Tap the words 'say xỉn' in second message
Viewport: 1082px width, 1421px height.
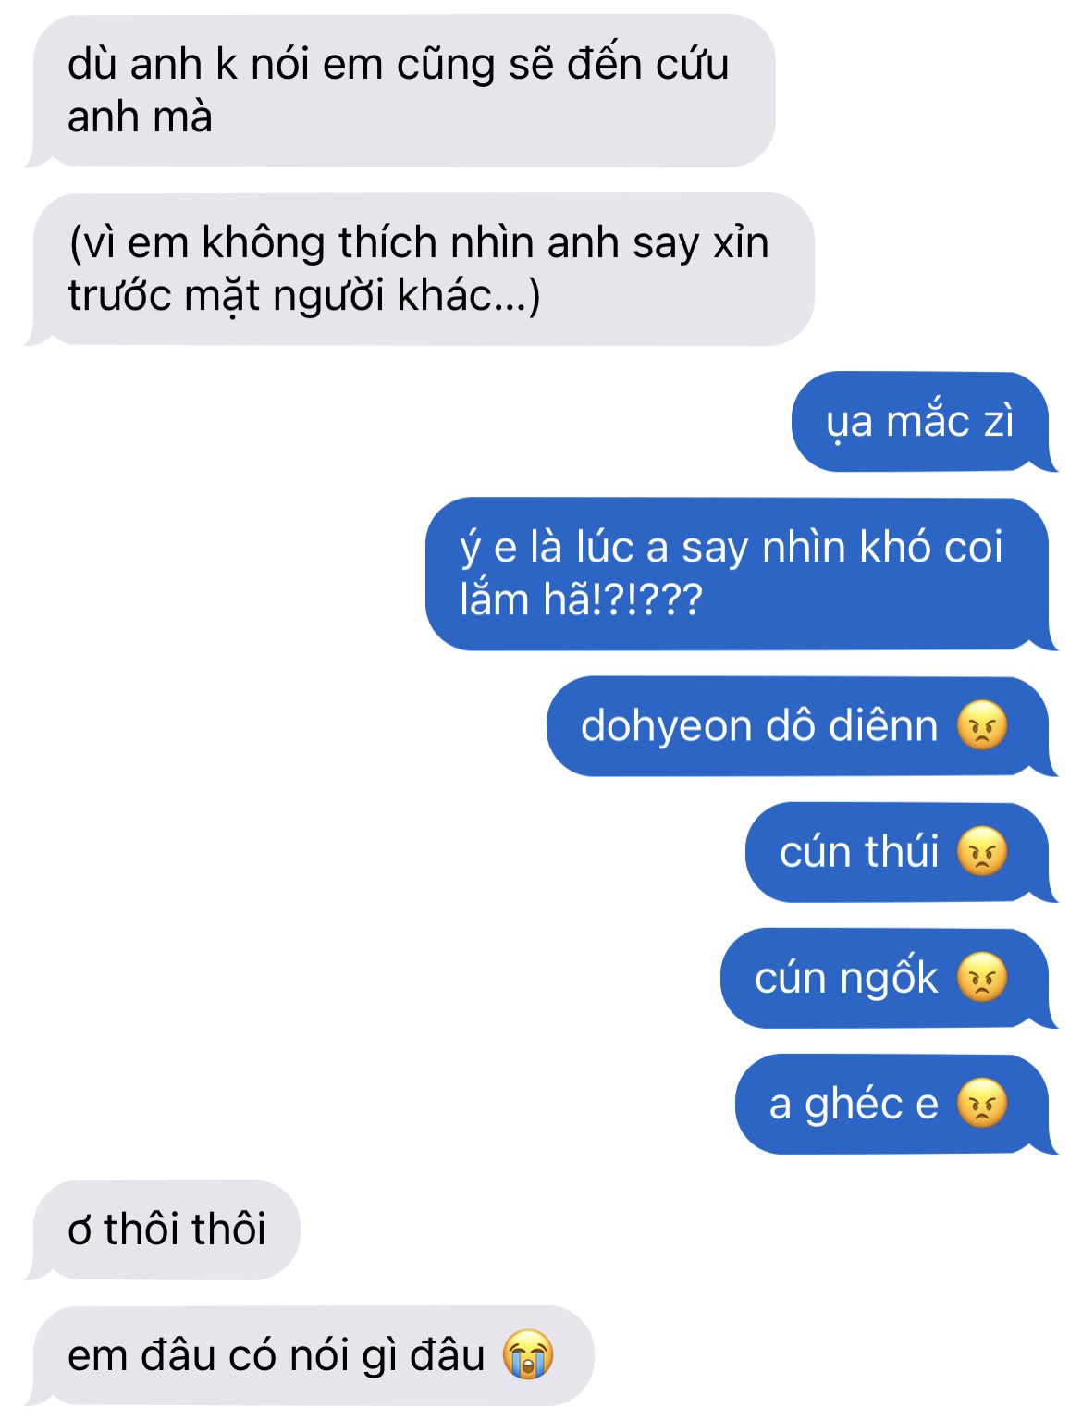[x=701, y=243]
